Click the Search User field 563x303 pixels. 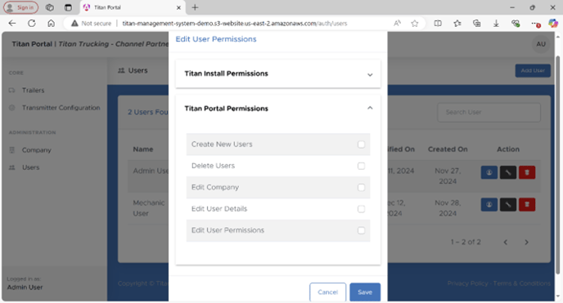[489, 112]
